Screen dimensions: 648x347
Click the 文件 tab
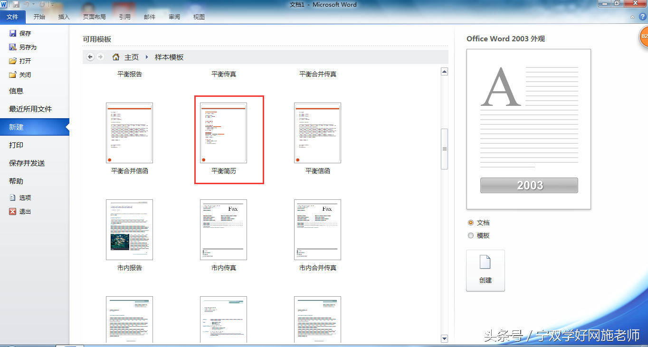tap(12, 17)
